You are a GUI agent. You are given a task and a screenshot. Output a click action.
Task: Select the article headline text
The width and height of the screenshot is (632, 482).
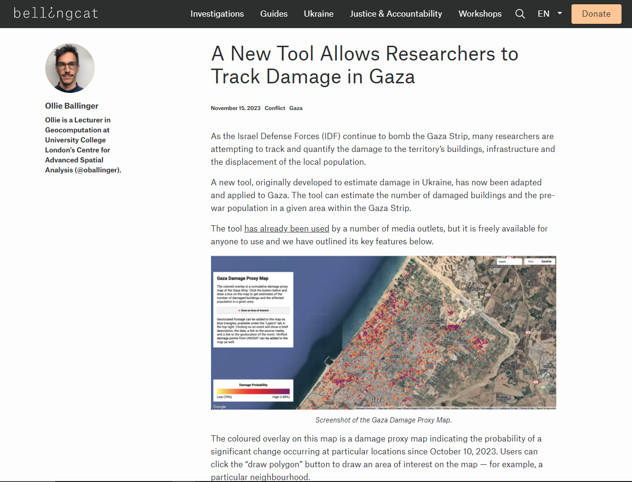coord(364,65)
